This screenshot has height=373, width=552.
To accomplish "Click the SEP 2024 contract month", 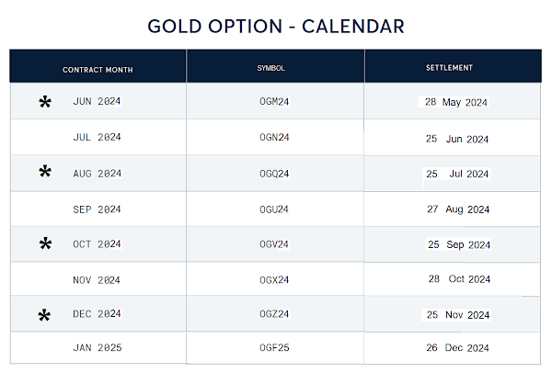I will [97, 209].
